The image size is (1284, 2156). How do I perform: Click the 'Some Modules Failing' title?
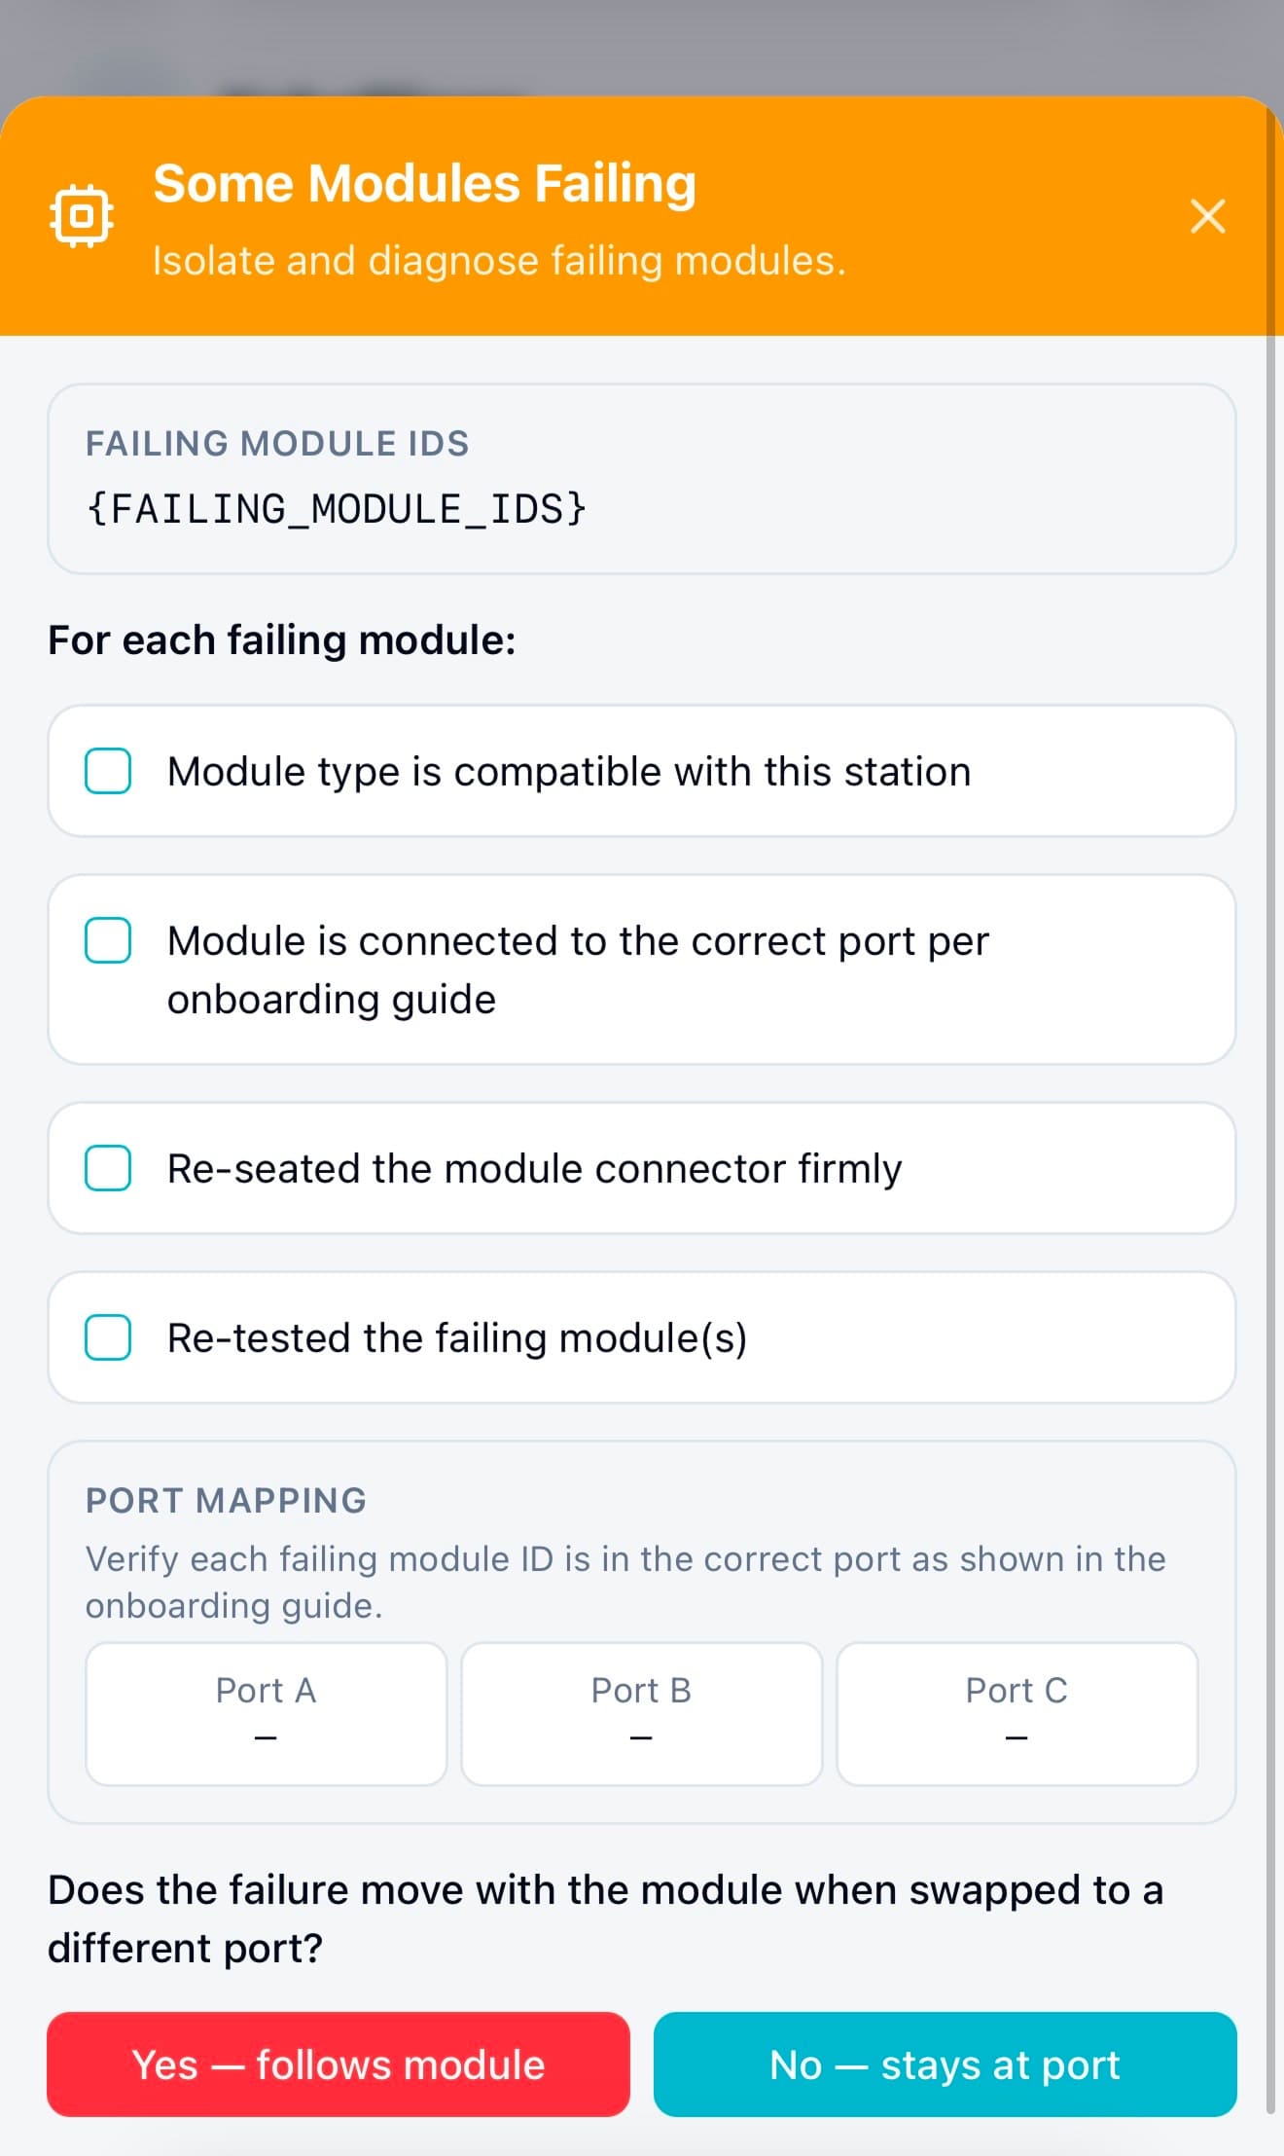[x=424, y=183]
